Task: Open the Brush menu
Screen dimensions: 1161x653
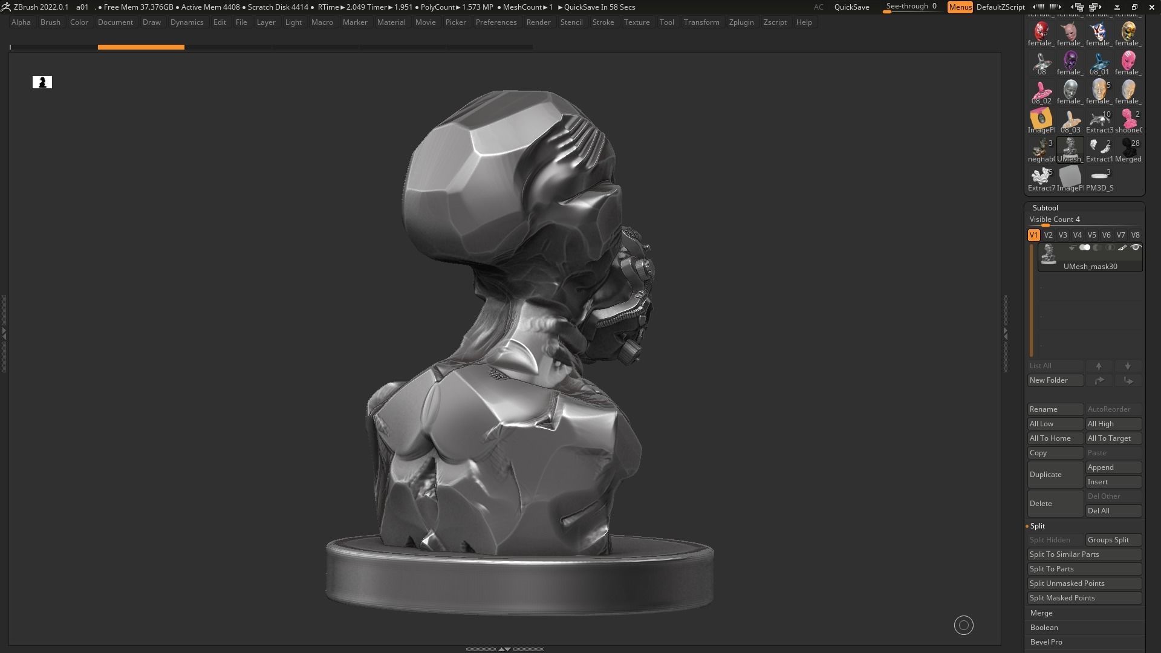Action: click(50, 22)
